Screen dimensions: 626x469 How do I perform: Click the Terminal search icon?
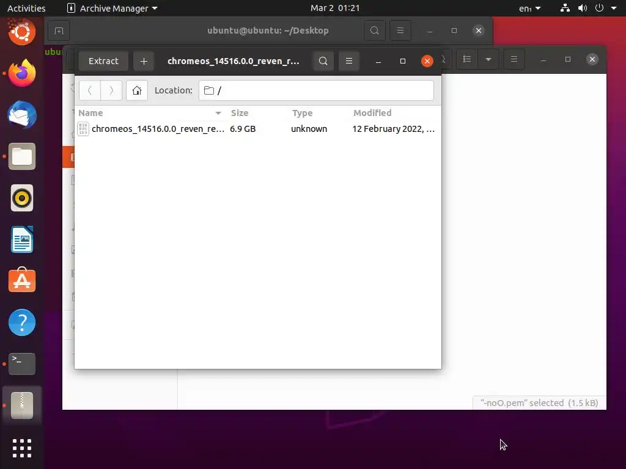(x=375, y=31)
